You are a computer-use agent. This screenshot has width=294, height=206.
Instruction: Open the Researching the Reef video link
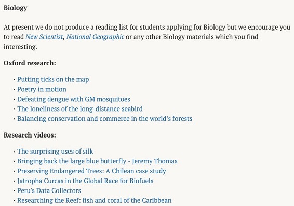click(95, 200)
